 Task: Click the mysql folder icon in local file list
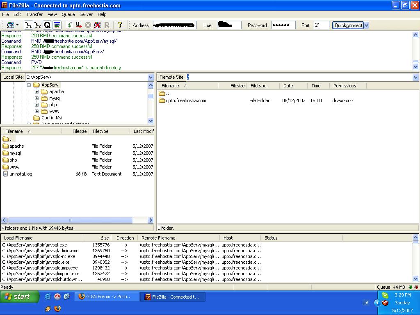(x=6, y=153)
